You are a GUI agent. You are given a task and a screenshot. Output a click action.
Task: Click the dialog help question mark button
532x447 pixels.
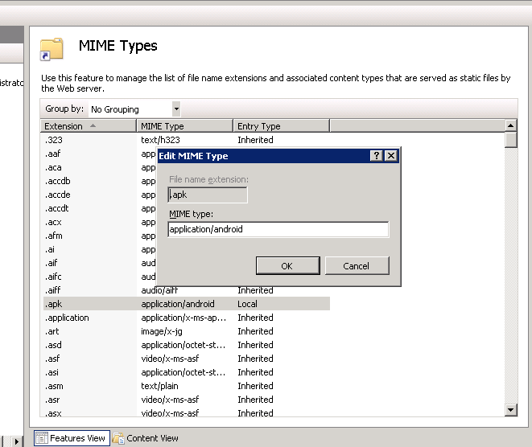(x=376, y=156)
